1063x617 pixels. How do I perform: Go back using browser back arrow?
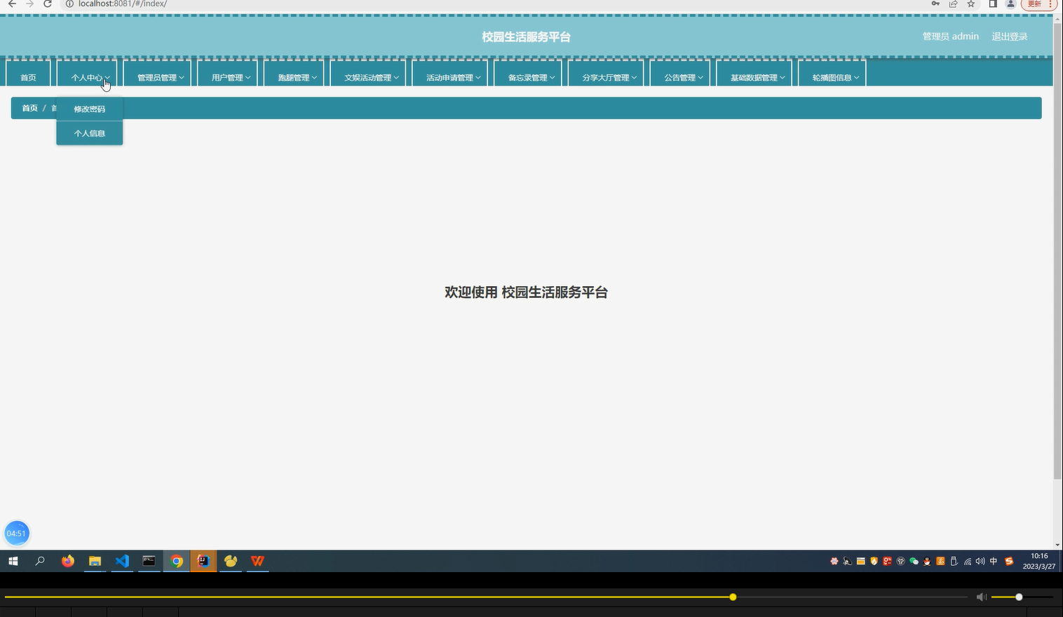12,4
